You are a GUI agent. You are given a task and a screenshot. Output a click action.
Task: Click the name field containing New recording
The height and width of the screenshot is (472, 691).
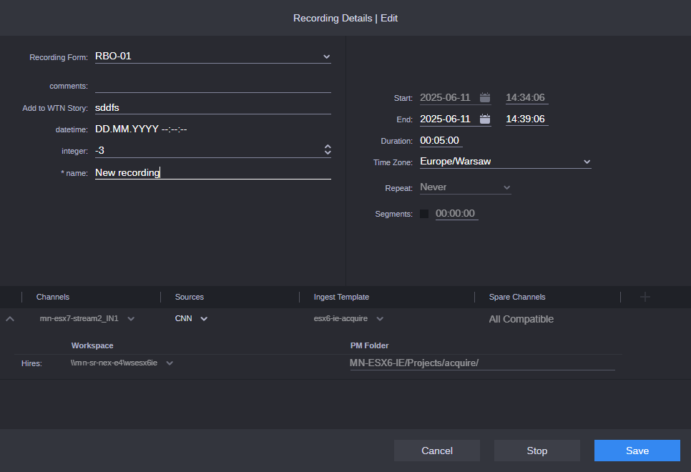click(213, 173)
